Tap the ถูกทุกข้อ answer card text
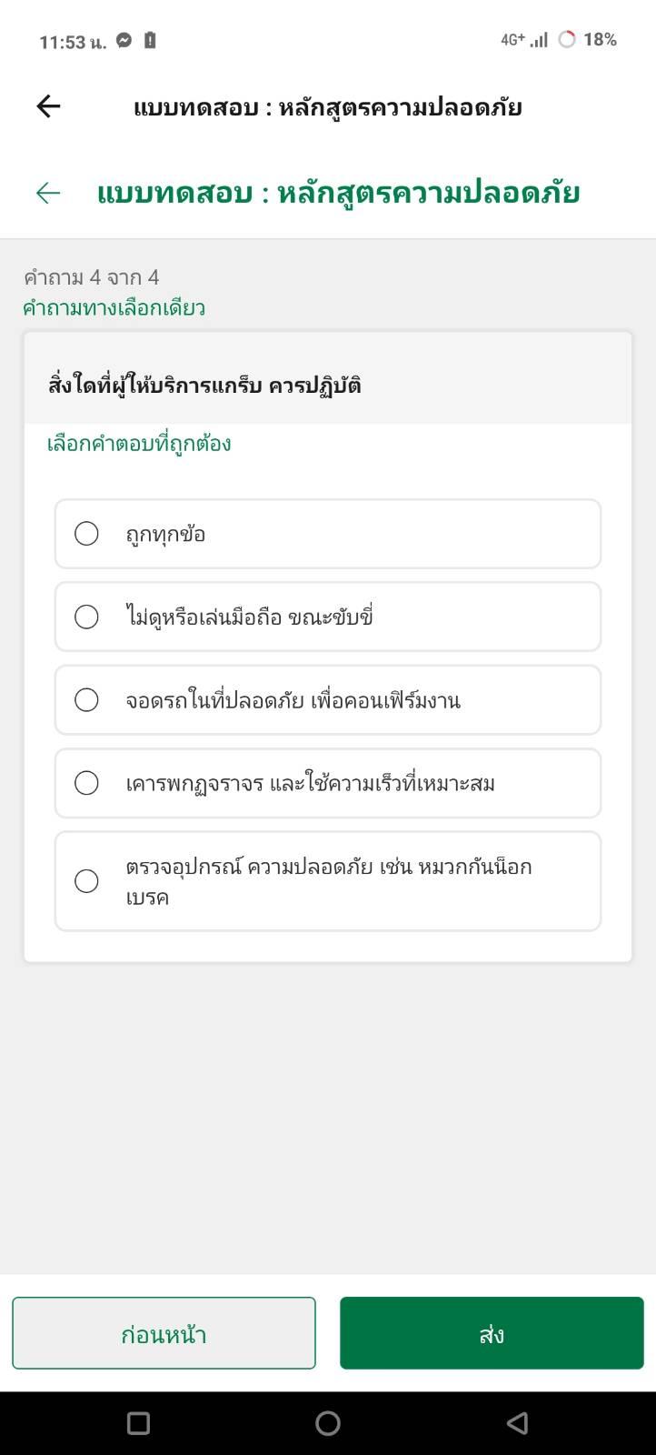Image resolution: width=656 pixels, height=1455 pixels. (x=165, y=534)
